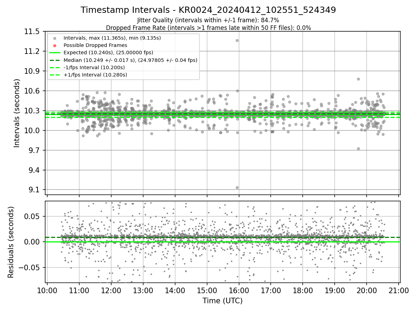The image size is (417, 313).
Task: Click the red circle marker in the legend
Action: 55,45
